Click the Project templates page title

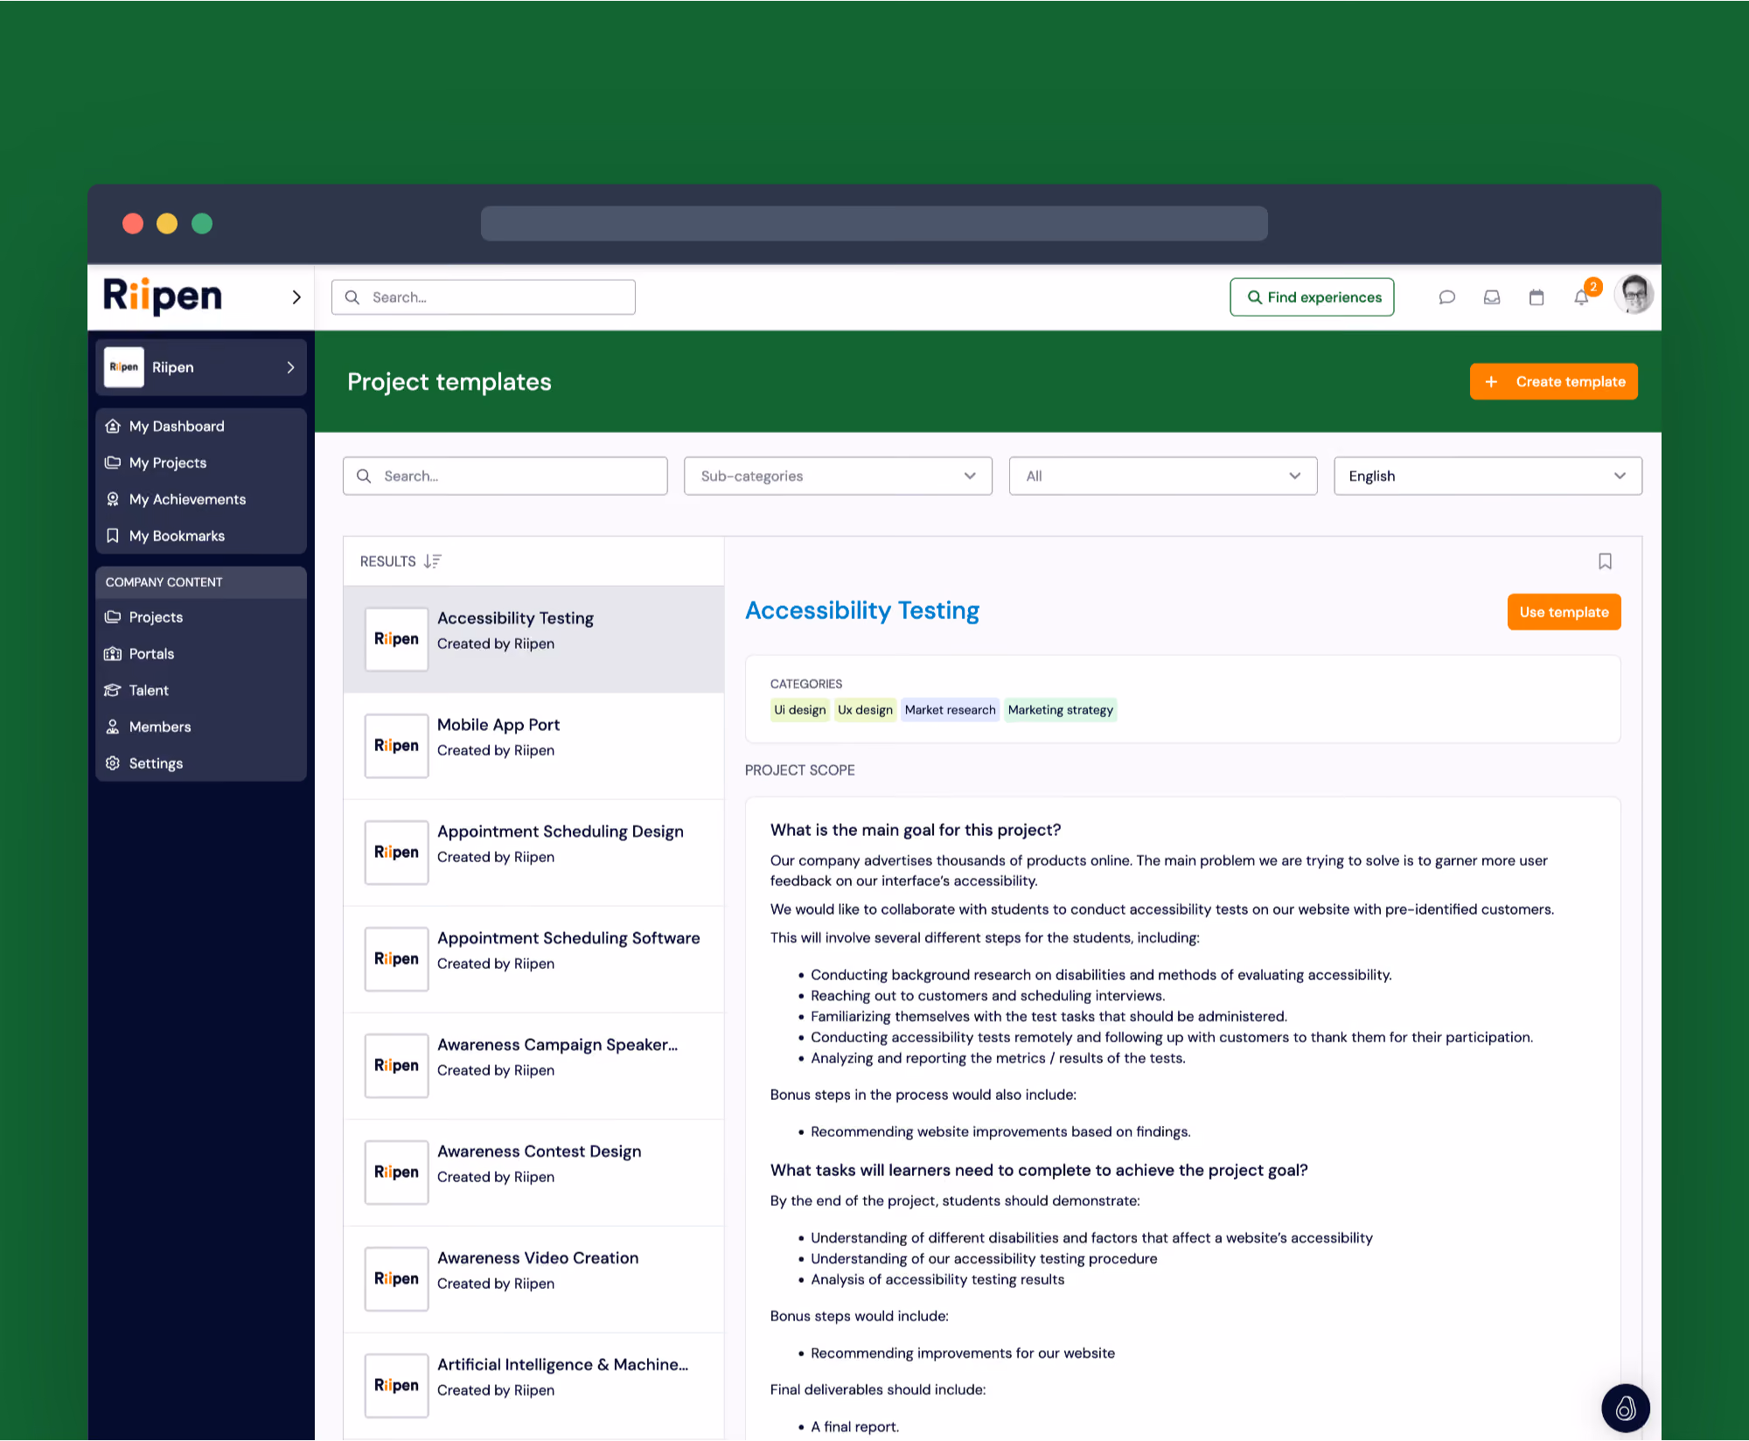pyautogui.click(x=449, y=382)
